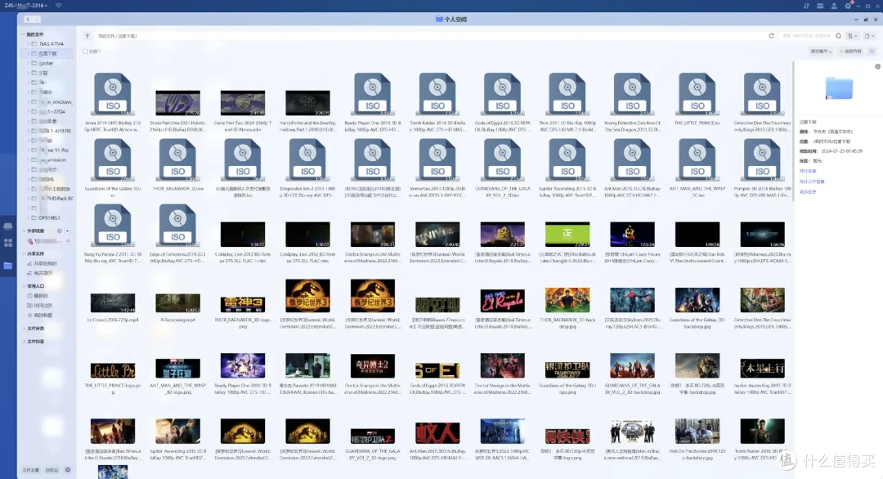883x479 pixels.
Task: Click the sidebar settings gear at bottom left
Action: [x=68, y=470]
